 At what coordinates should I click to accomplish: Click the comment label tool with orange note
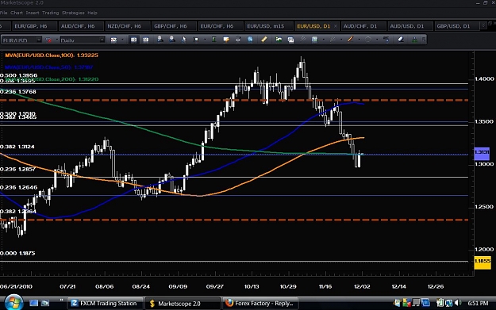tap(226, 40)
